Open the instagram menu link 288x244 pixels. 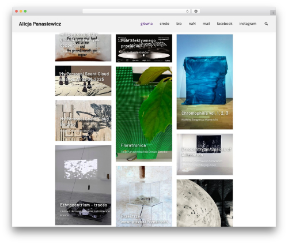tap(248, 24)
